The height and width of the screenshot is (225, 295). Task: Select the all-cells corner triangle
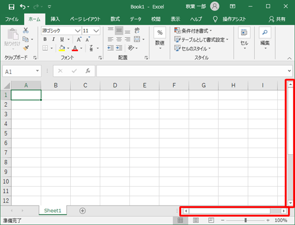point(6,86)
